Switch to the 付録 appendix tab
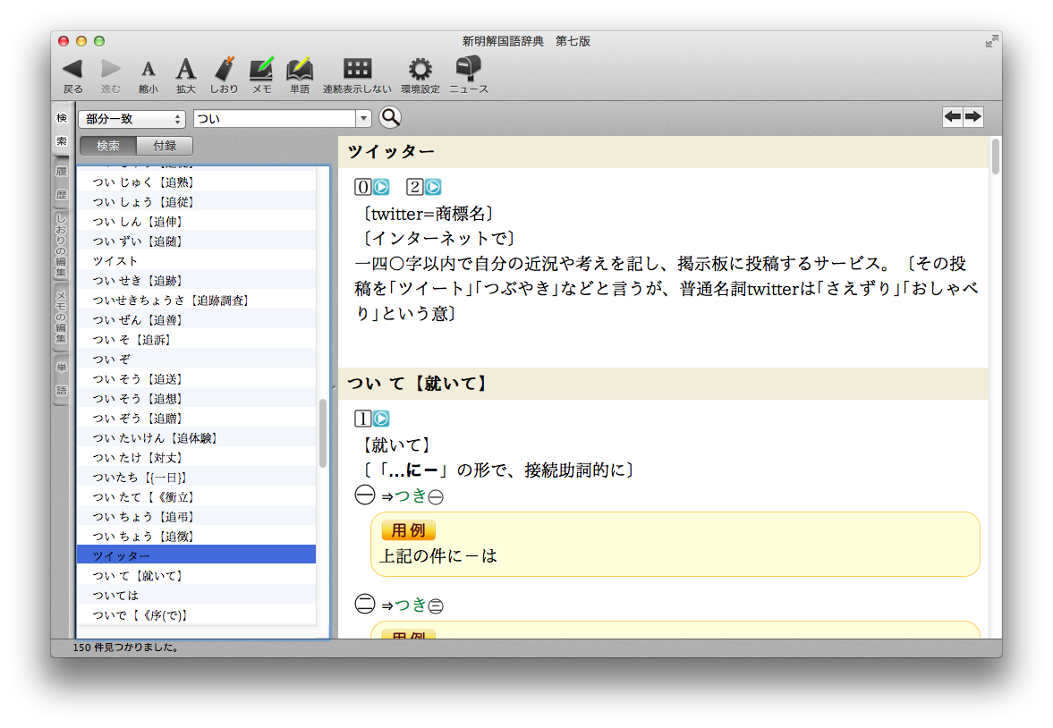The image size is (1053, 728). pos(165,146)
